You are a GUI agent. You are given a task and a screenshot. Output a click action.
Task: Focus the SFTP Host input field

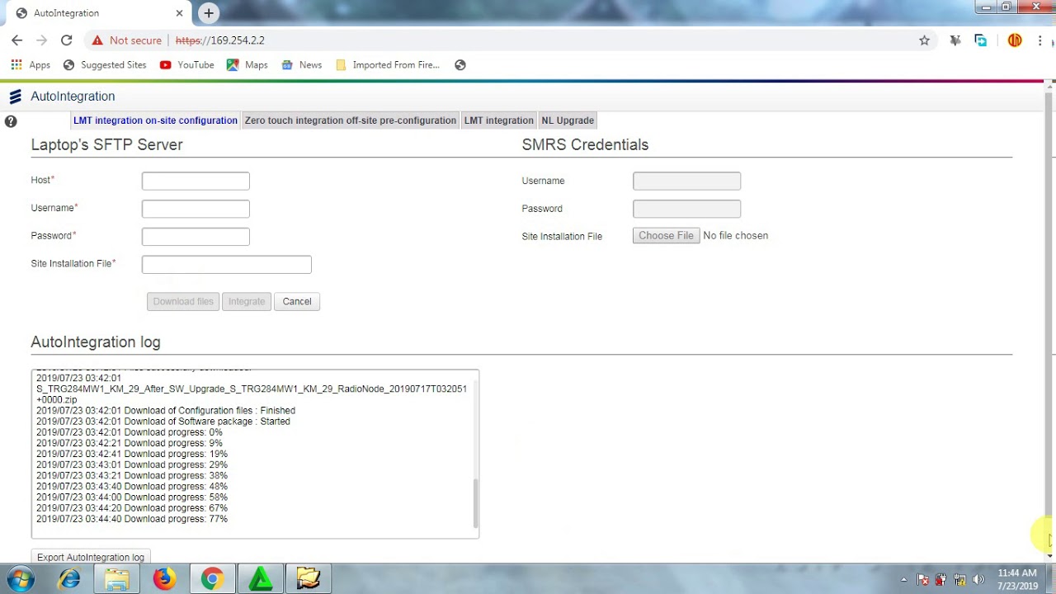point(196,181)
